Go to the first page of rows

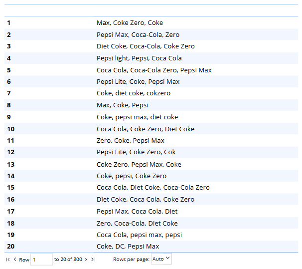click(8, 260)
